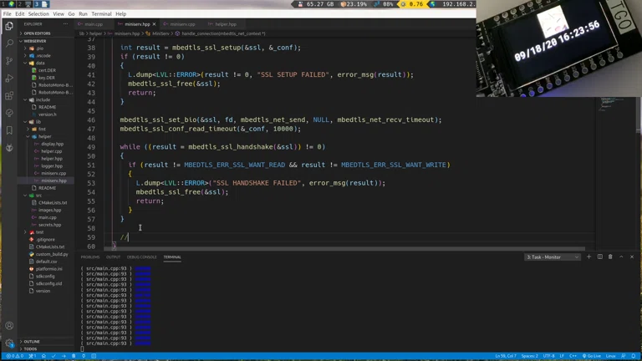
Task: Expand the test folder in explorer
Action: 39,232
